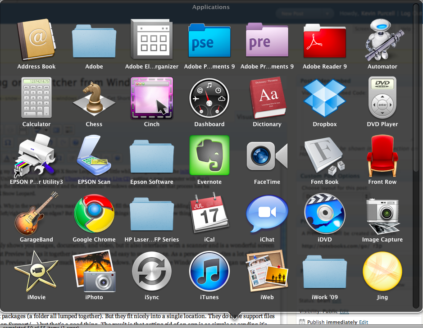Open the Adobe Premiere Elements 9 folder
This screenshot has width=423, height=328.
click(267, 40)
